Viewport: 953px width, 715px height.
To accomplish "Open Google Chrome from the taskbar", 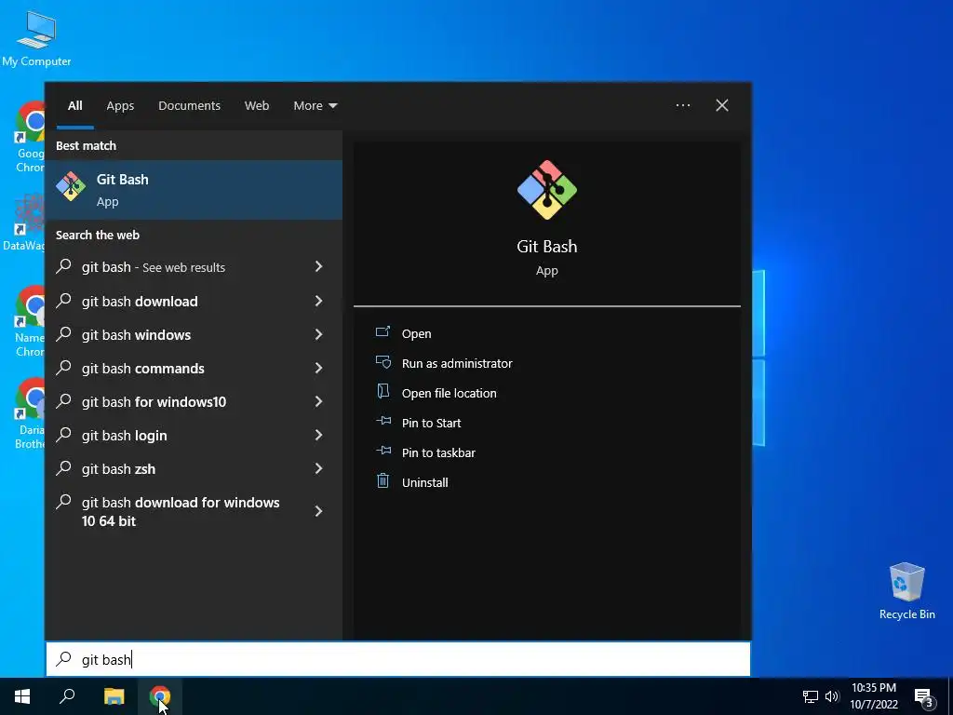I will 160,696.
